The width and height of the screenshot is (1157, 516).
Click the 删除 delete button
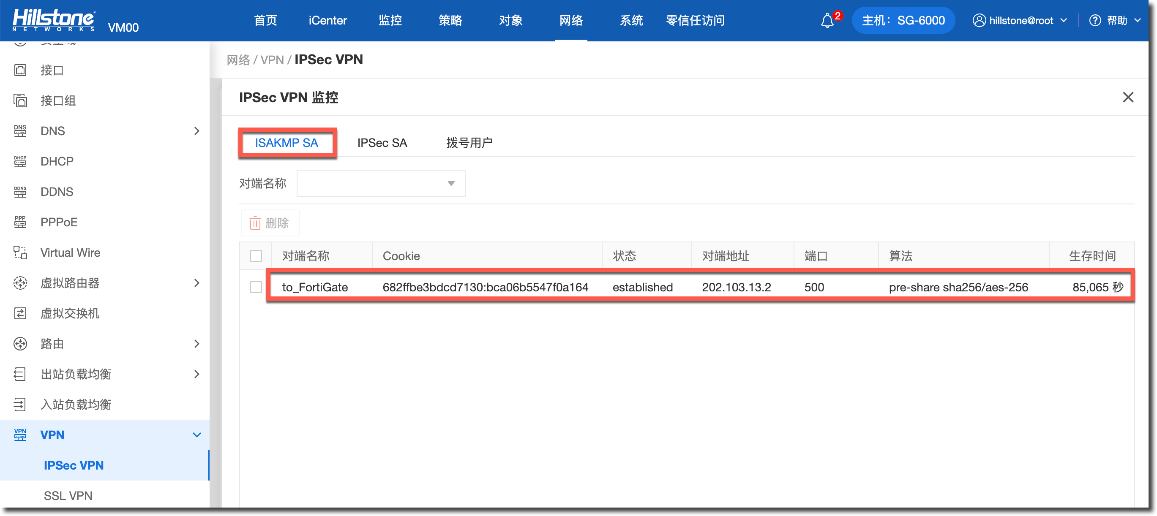pos(270,223)
